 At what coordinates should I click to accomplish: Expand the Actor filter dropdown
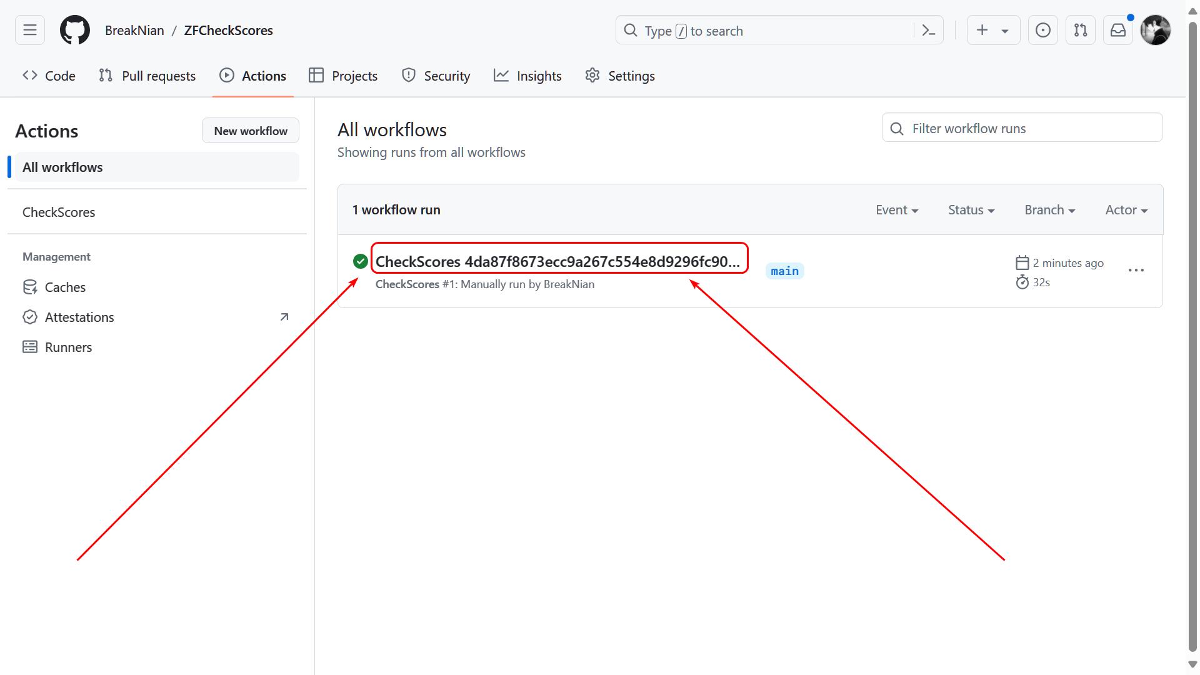pos(1126,210)
